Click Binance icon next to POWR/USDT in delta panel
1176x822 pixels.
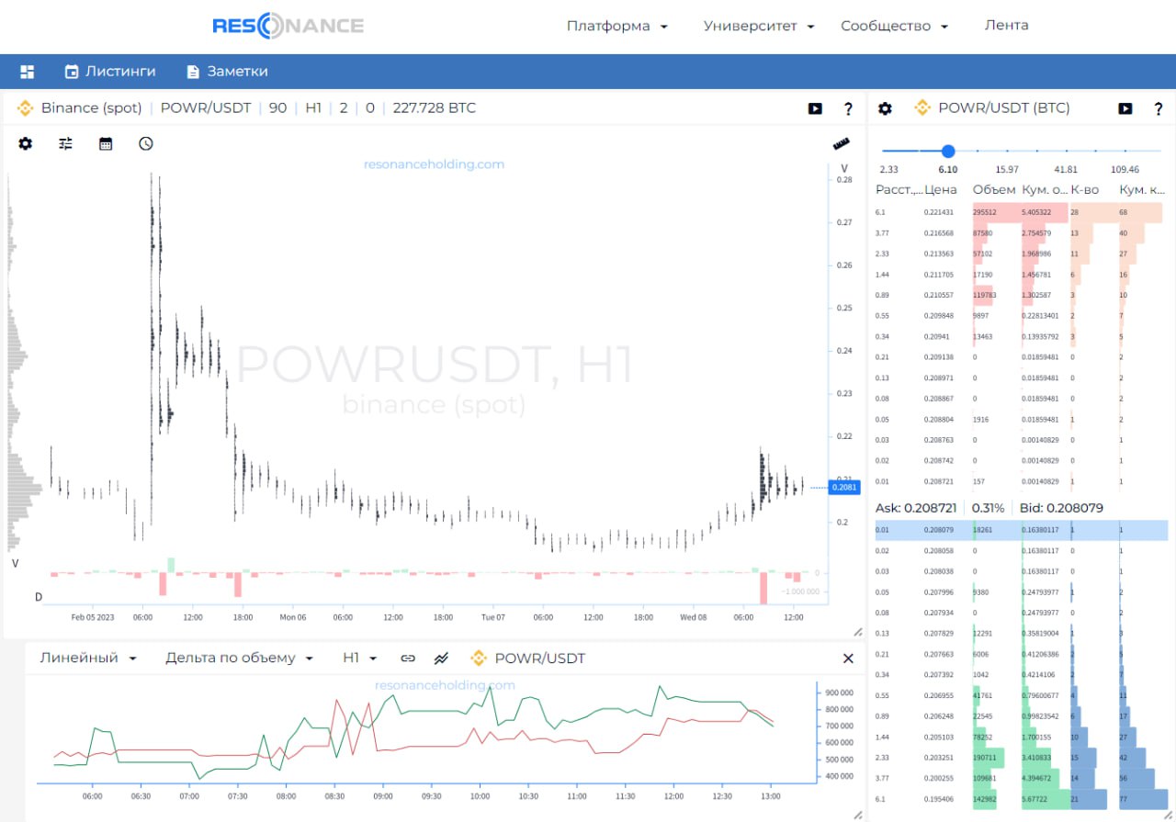click(x=478, y=659)
